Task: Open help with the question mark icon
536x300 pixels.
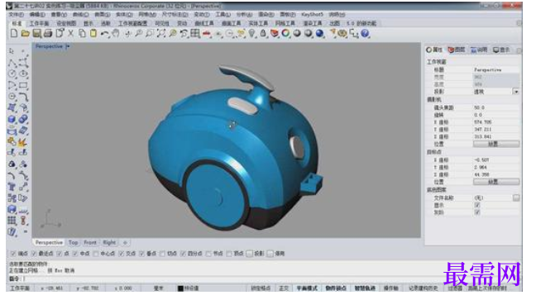Action: [x=365, y=33]
